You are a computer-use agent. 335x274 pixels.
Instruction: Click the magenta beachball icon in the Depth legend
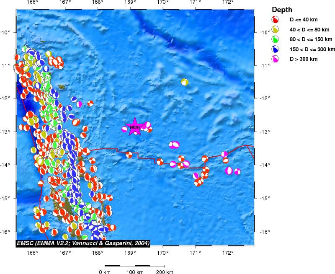point(275,59)
